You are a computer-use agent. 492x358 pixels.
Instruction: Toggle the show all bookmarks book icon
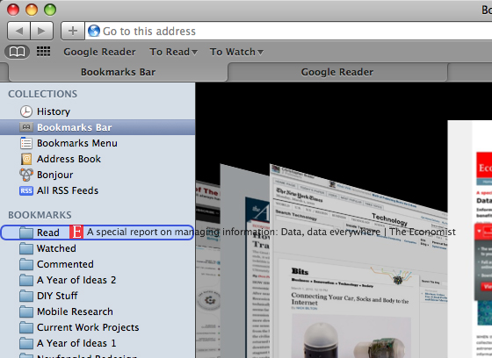click(18, 52)
